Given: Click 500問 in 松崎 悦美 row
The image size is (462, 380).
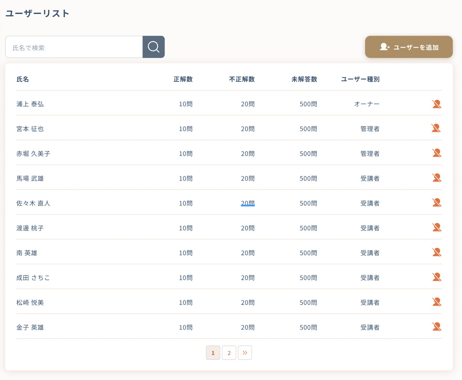Looking at the screenshot, I should (309, 302).
